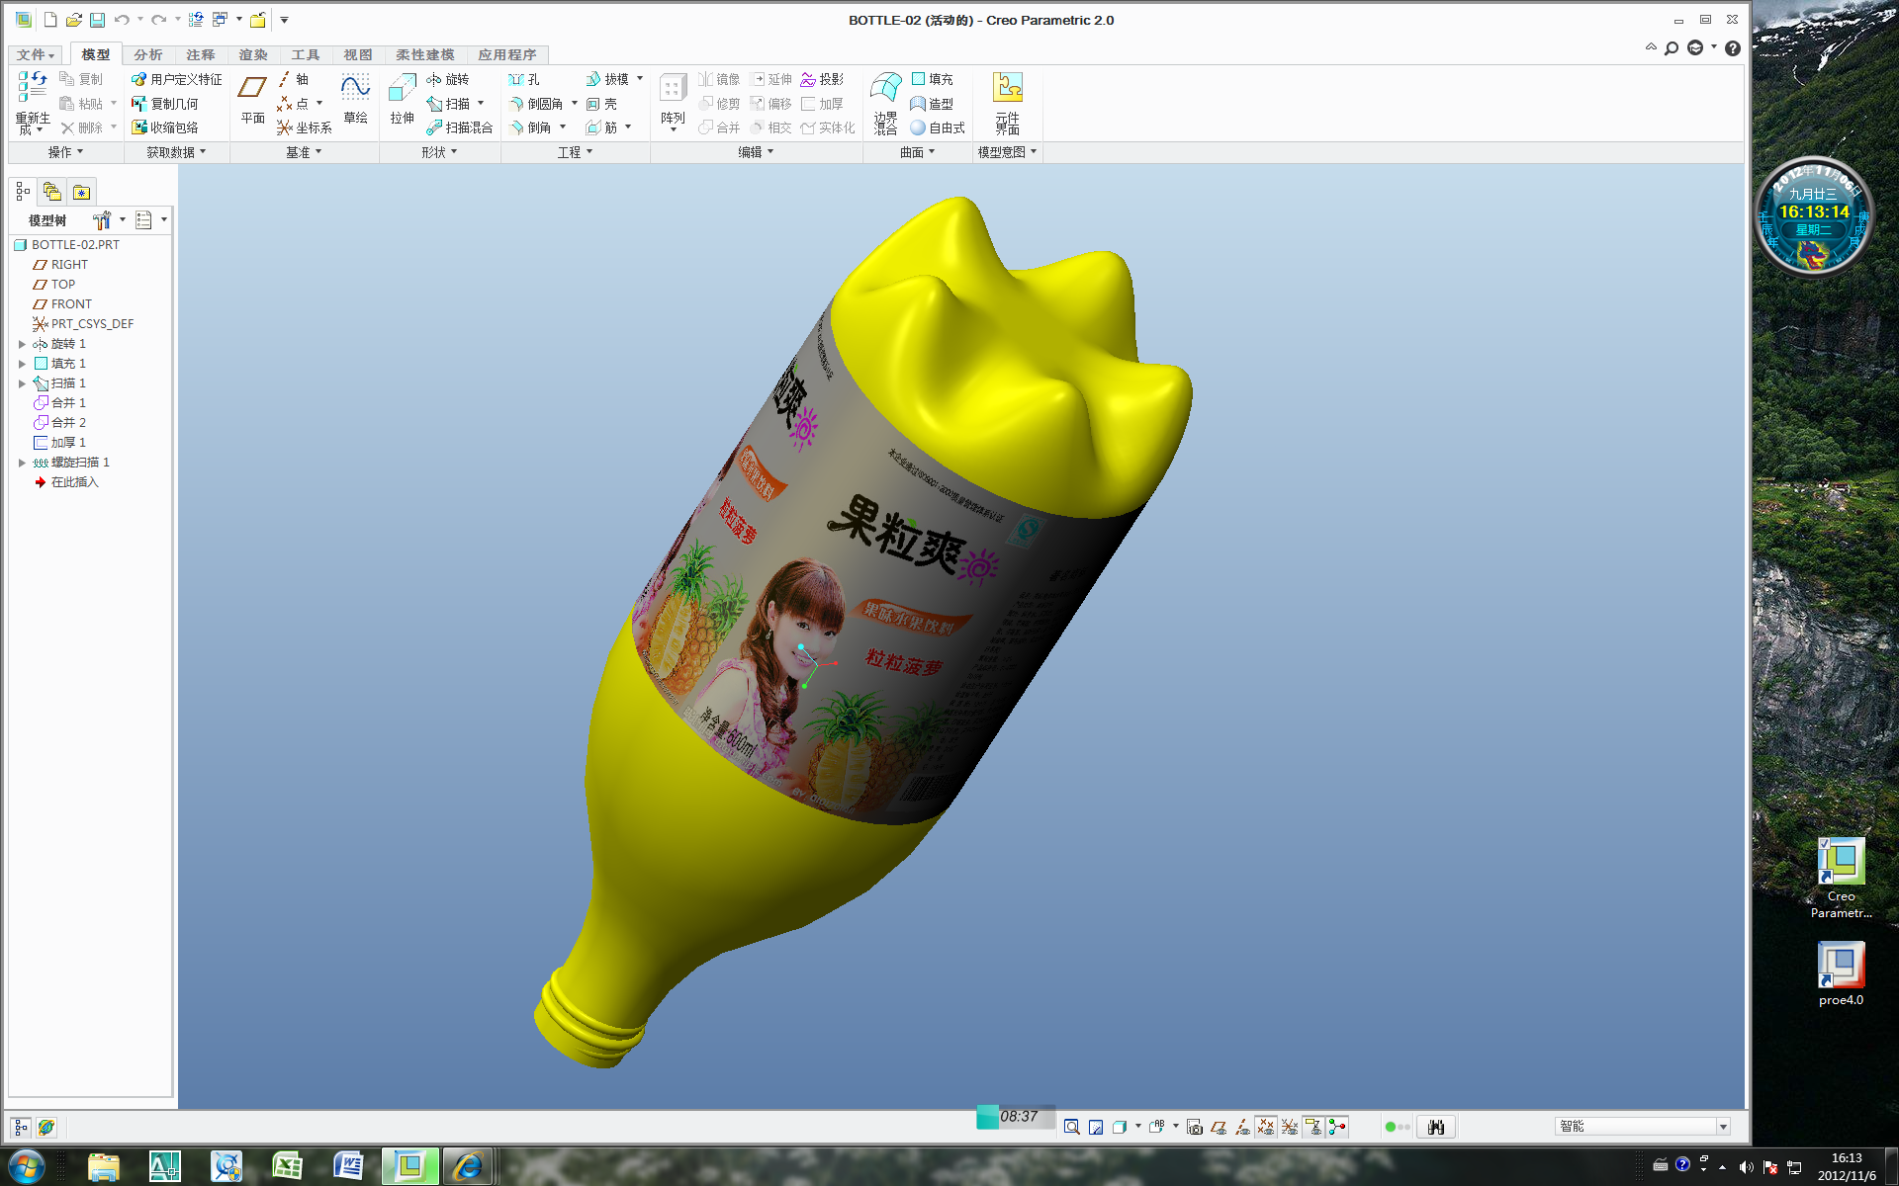The height and width of the screenshot is (1186, 1899).
Task: Select the Shell (壳) tool
Action: tap(601, 104)
